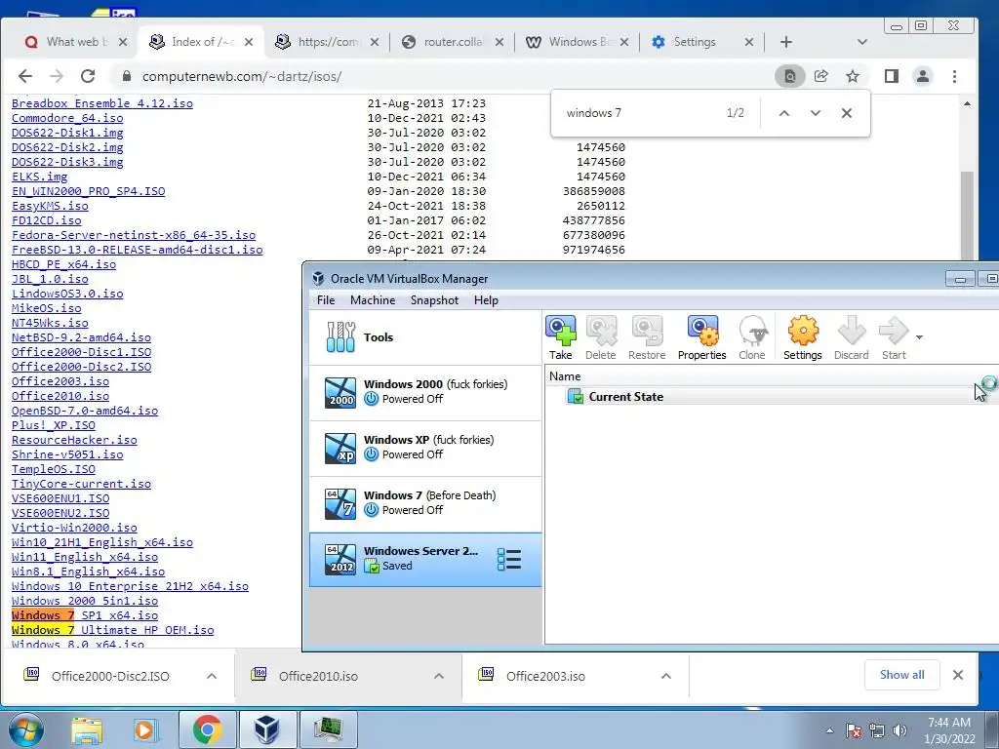Click the Clone sheep icon in VirtualBox

[752, 332]
